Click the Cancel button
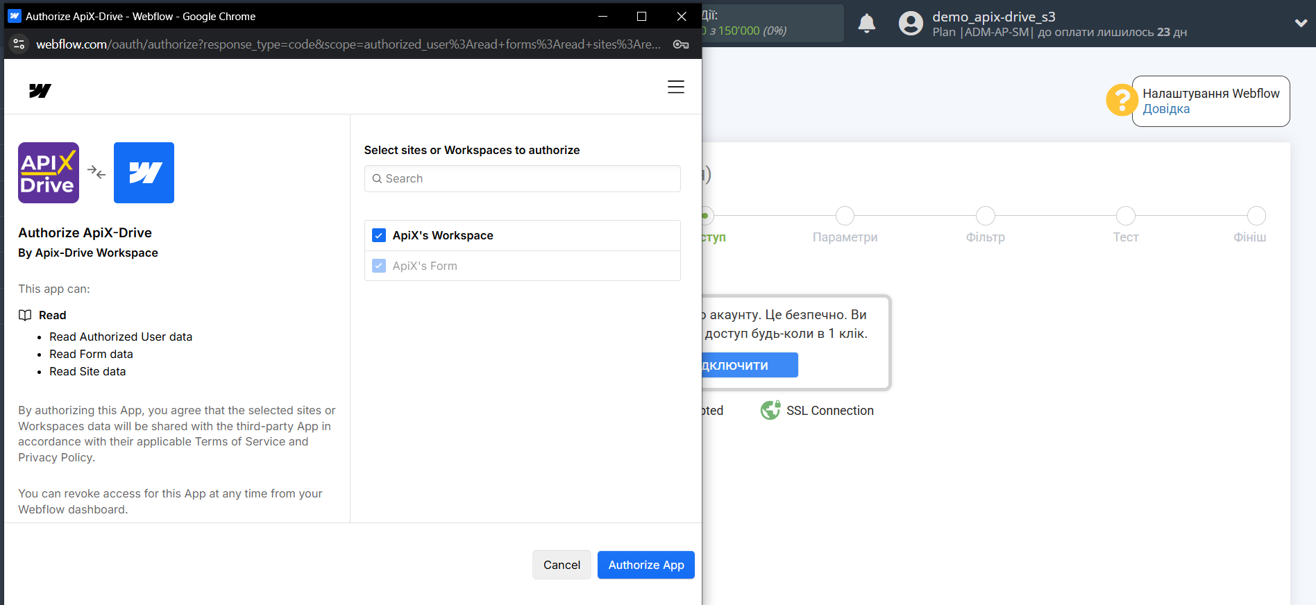 tap(562, 565)
